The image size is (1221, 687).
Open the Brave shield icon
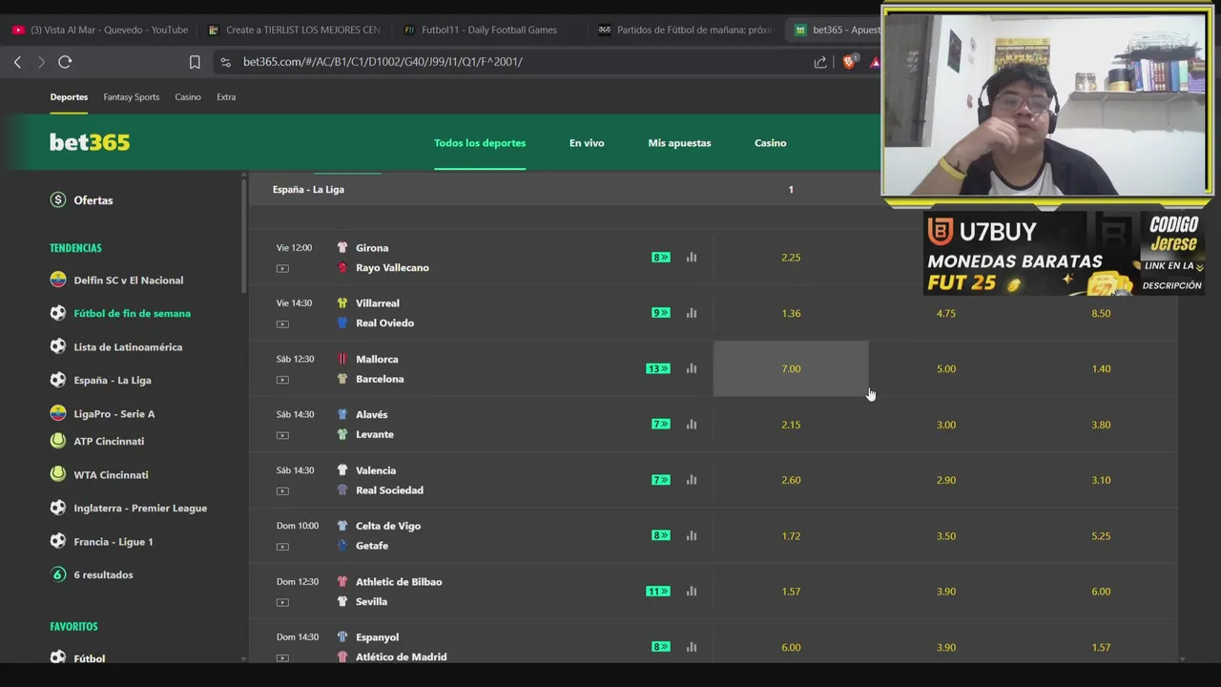[849, 62]
